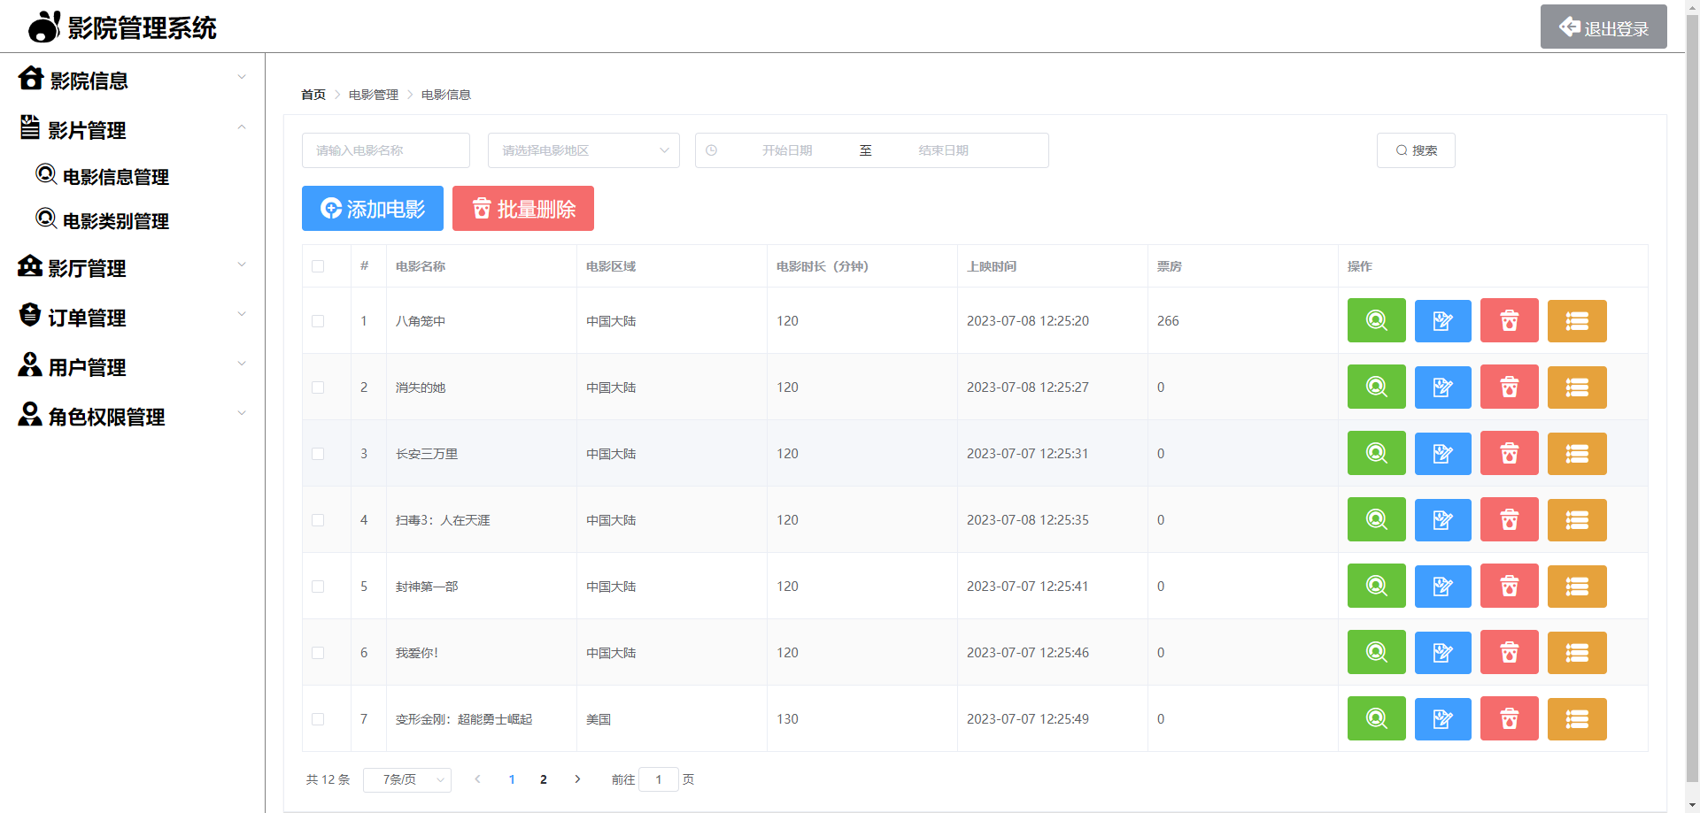This screenshot has height=813, width=1700.
Task: Open the schedule list icon for 封神第一部
Action: [1577, 586]
